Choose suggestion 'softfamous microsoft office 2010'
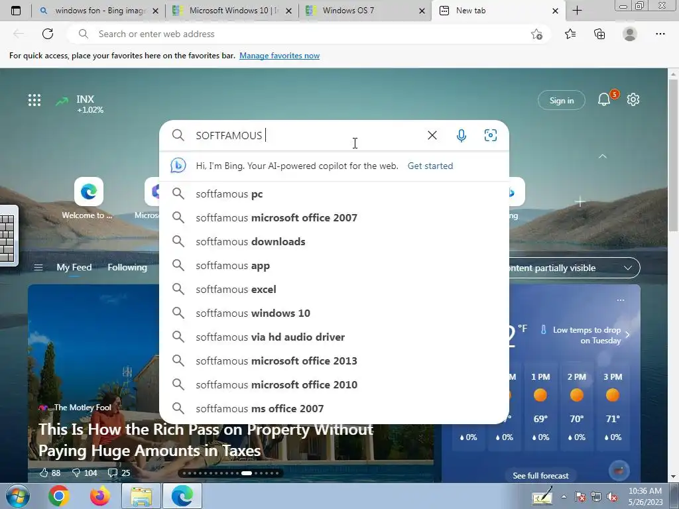679x509 pixels. [334, 384]
